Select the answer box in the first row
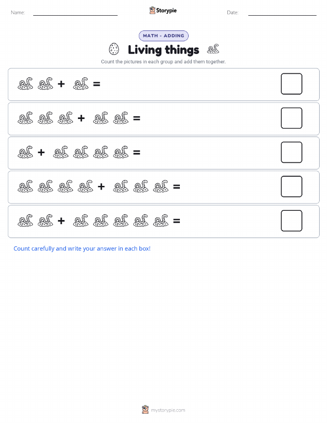Screen dimensions: 327x423 pyautogui.click(x=291, y=84)
